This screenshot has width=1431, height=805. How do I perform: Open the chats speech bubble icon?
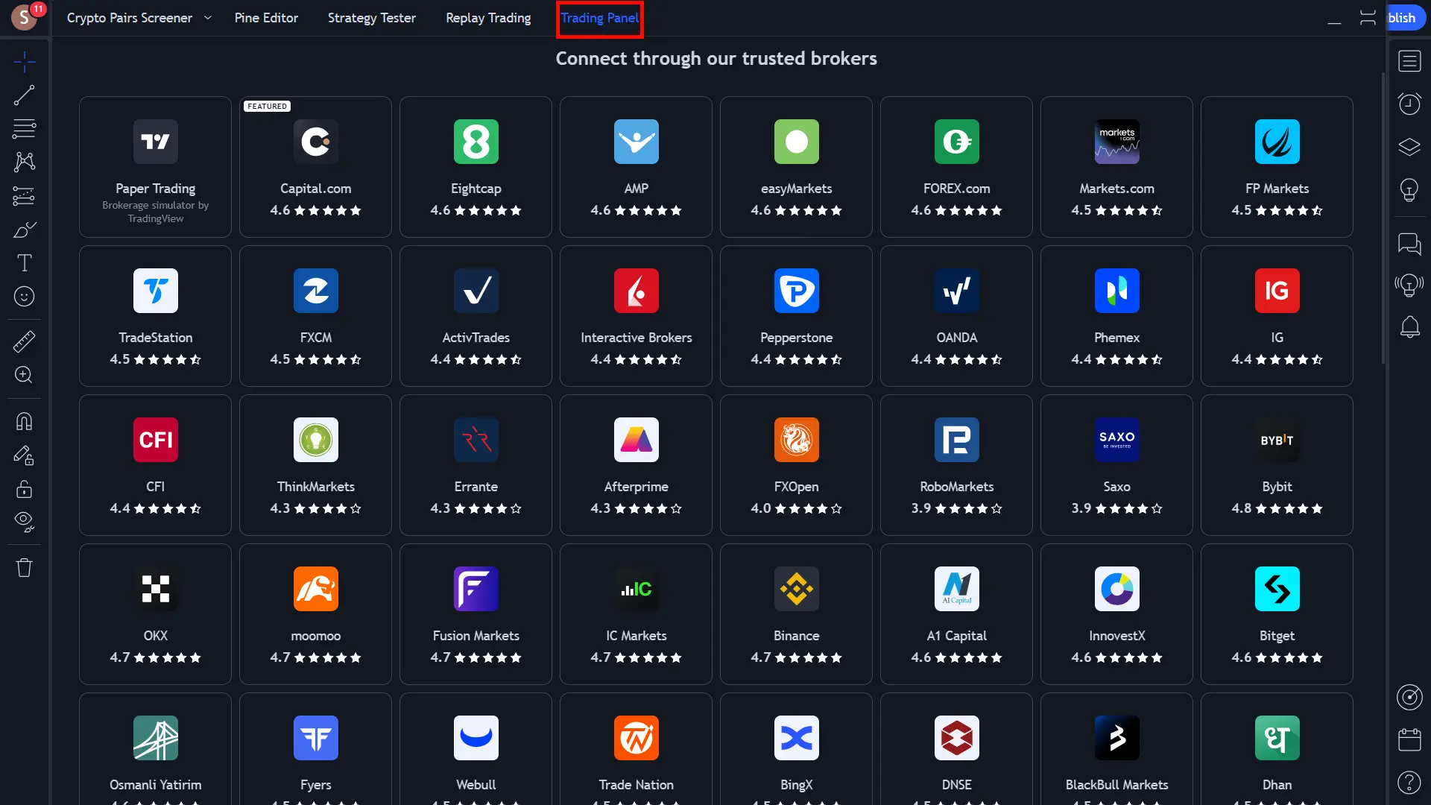(x=1409, y=243)
